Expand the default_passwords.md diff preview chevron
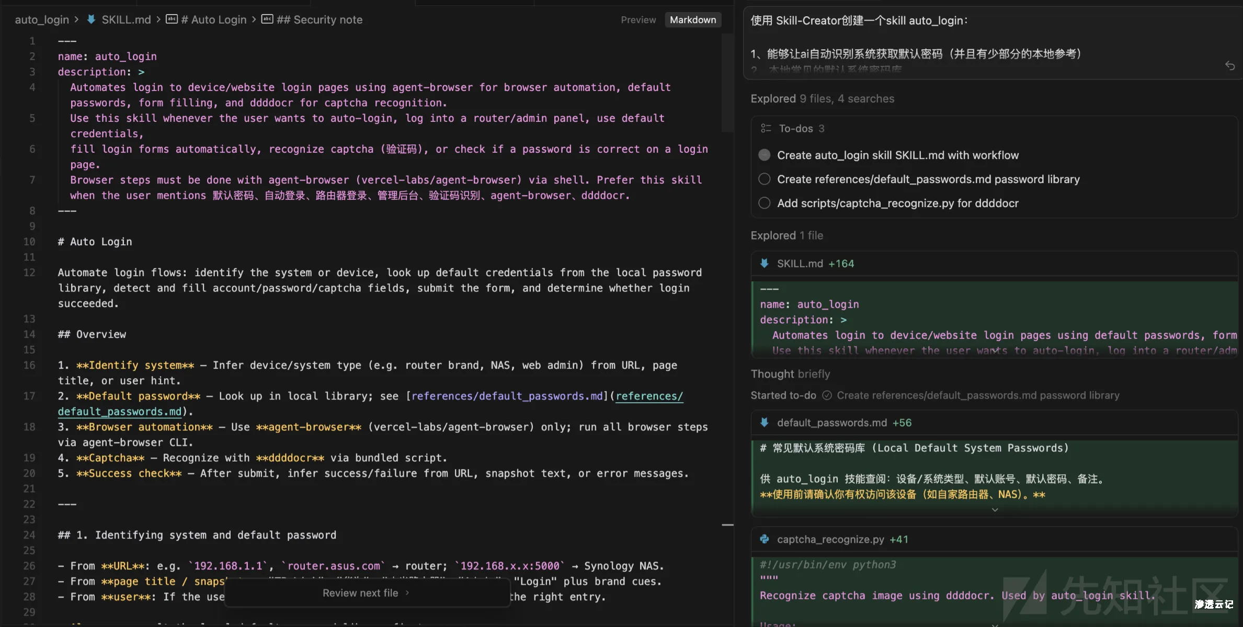 coord(995,510)
